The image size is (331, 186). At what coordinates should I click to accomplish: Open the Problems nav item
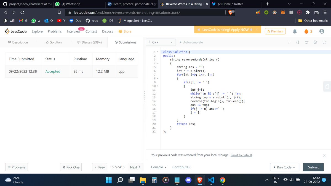point(55,31)
